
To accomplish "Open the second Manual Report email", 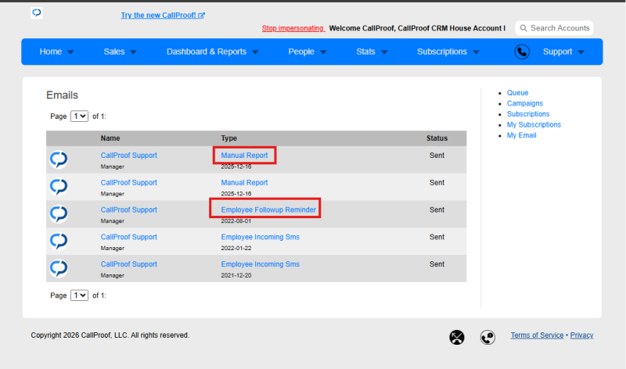I will coord(244,183).
